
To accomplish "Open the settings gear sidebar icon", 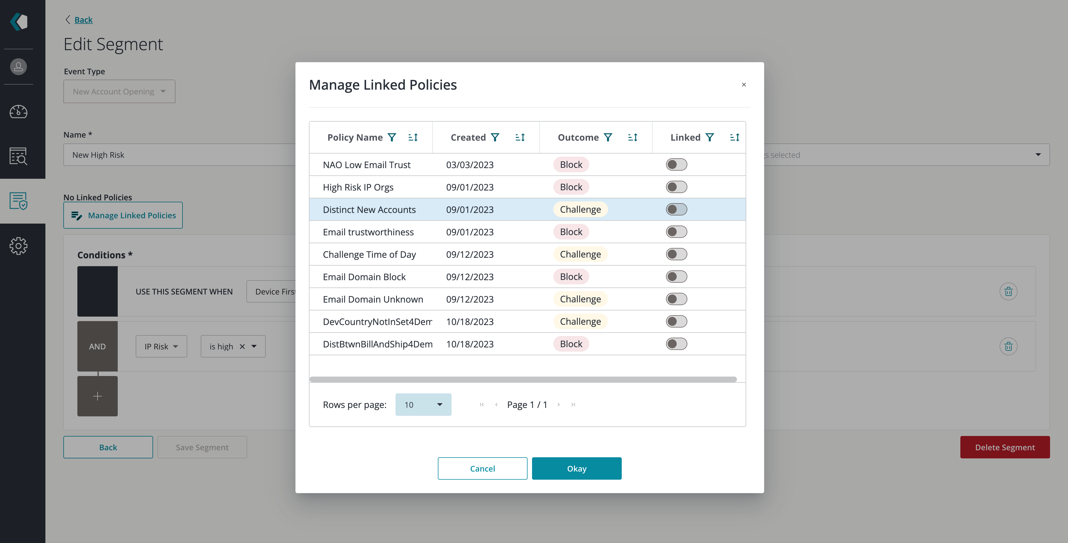I will tap(19, 246).
